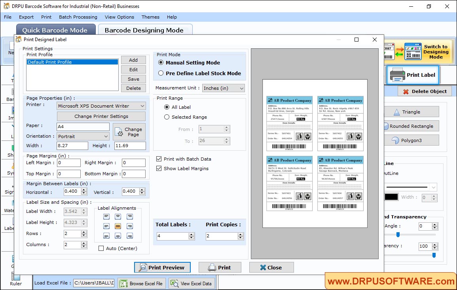Click the Transparency slider handle
457x290 pixels.
(x=434, y=255)
